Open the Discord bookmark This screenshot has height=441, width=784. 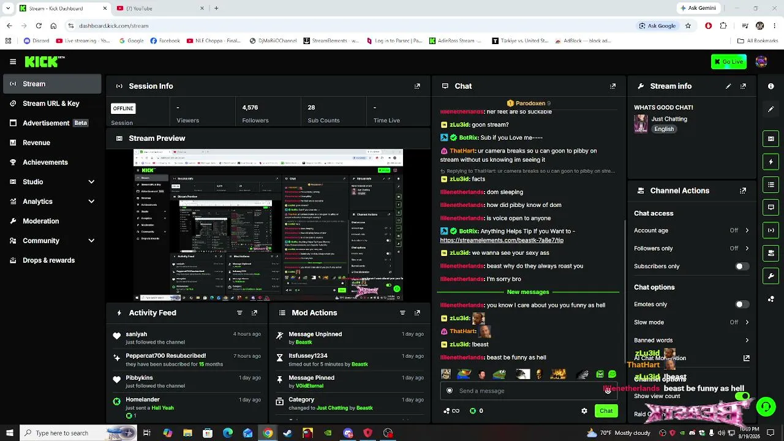pos(36,41)
